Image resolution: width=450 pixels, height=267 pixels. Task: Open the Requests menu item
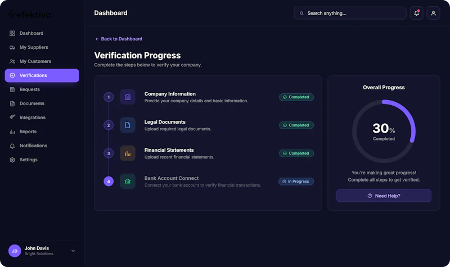42,89
